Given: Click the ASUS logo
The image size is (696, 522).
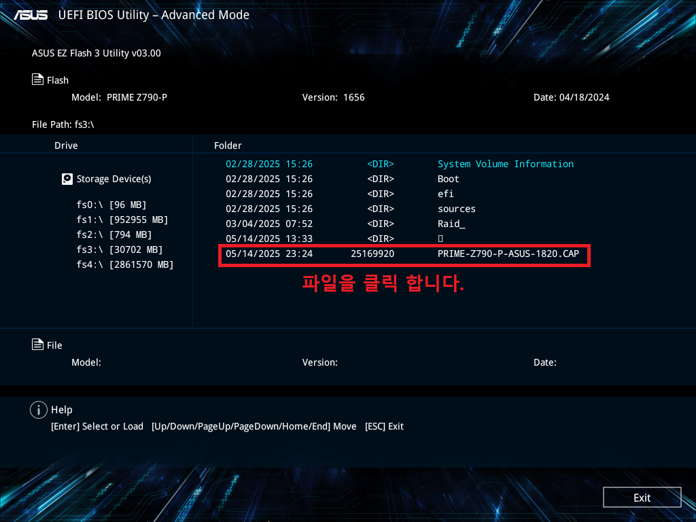Looking at the screenshot, I should (31, 15).
